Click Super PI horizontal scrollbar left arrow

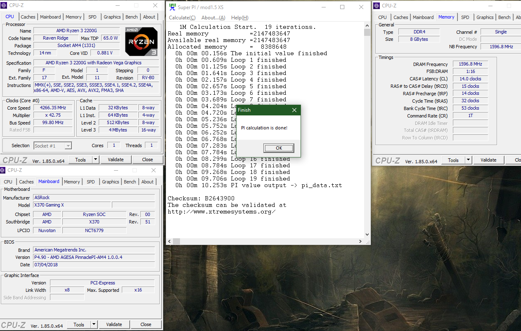click(170, 241)
